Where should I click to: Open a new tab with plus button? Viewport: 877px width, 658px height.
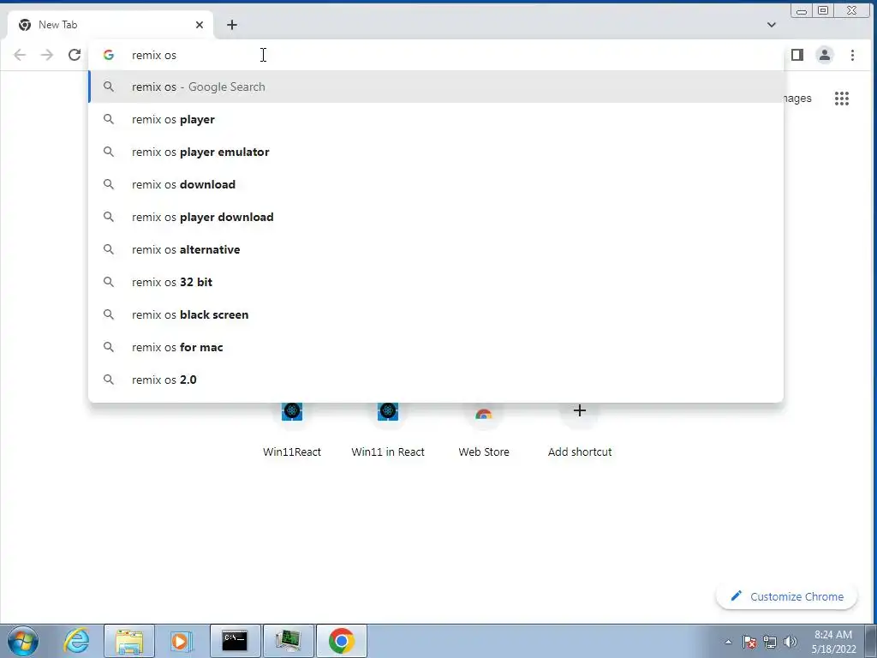[x=232, y=25]
